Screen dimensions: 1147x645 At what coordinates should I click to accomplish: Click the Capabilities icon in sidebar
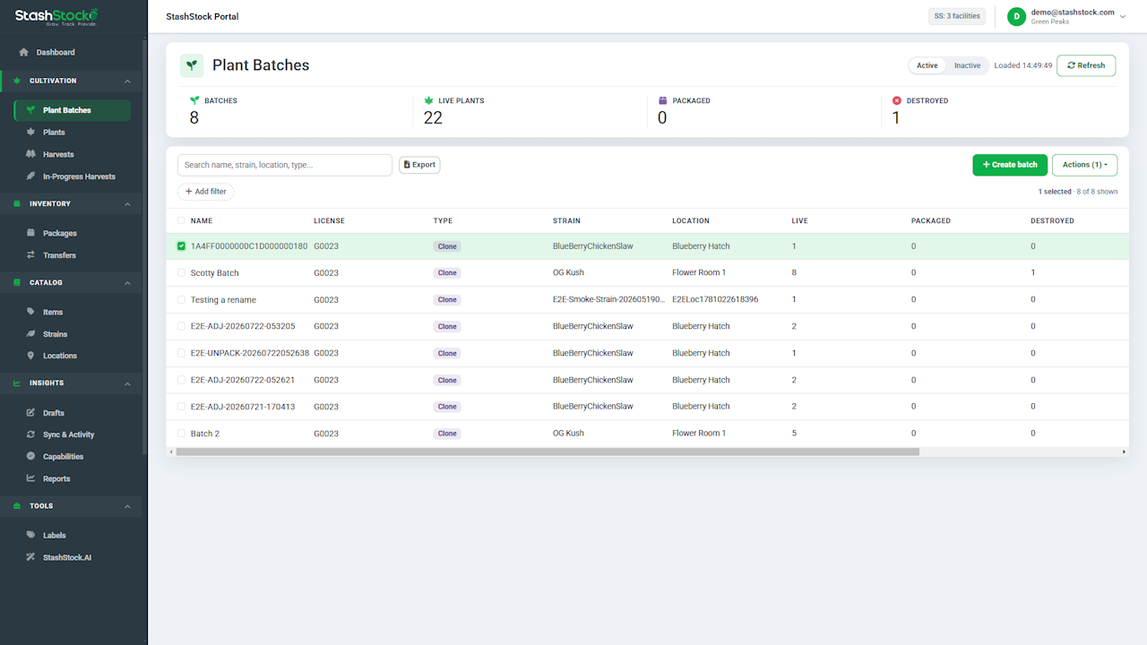31,457
